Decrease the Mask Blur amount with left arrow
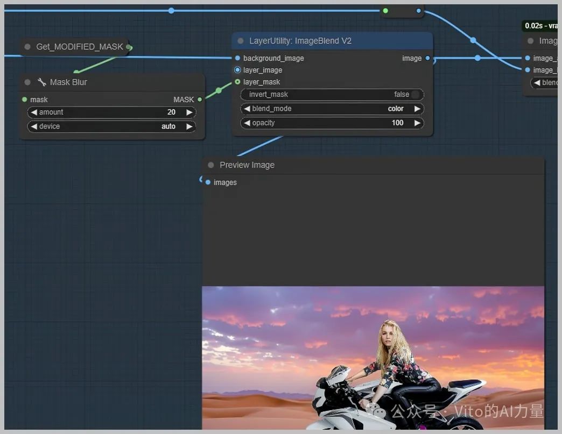 [34, 112]
